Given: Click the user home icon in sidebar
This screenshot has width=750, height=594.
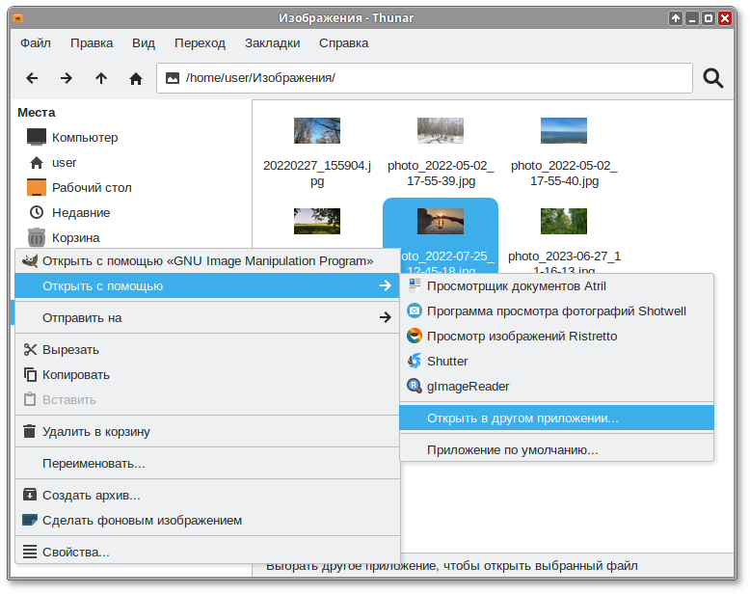Looking at the screenshot, I should point(37,163).
